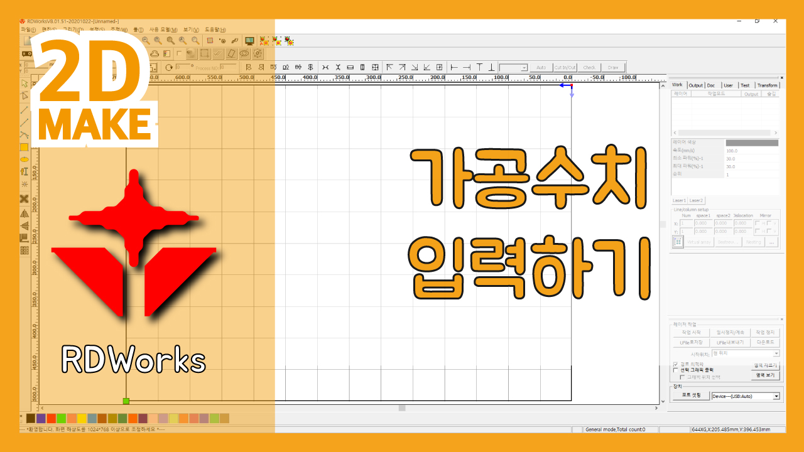This screenshot has height=452, width=804.
Task: Pick the purple color in bottom palette
Action: (41, 418)
